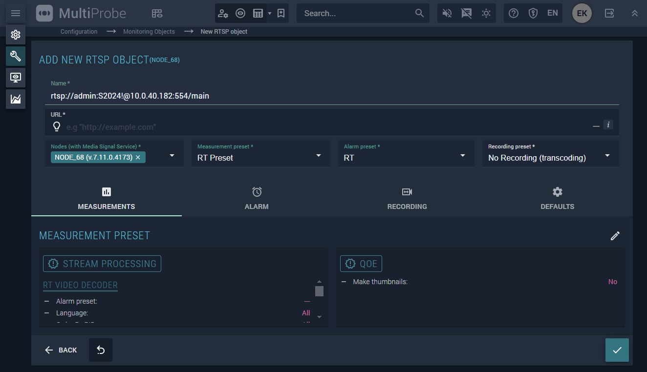Collapse the Make thumbnails row dash

point(344,282)
